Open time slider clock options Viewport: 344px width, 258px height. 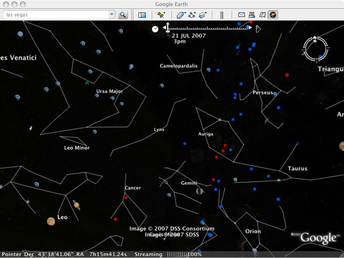tap(155, 29)
